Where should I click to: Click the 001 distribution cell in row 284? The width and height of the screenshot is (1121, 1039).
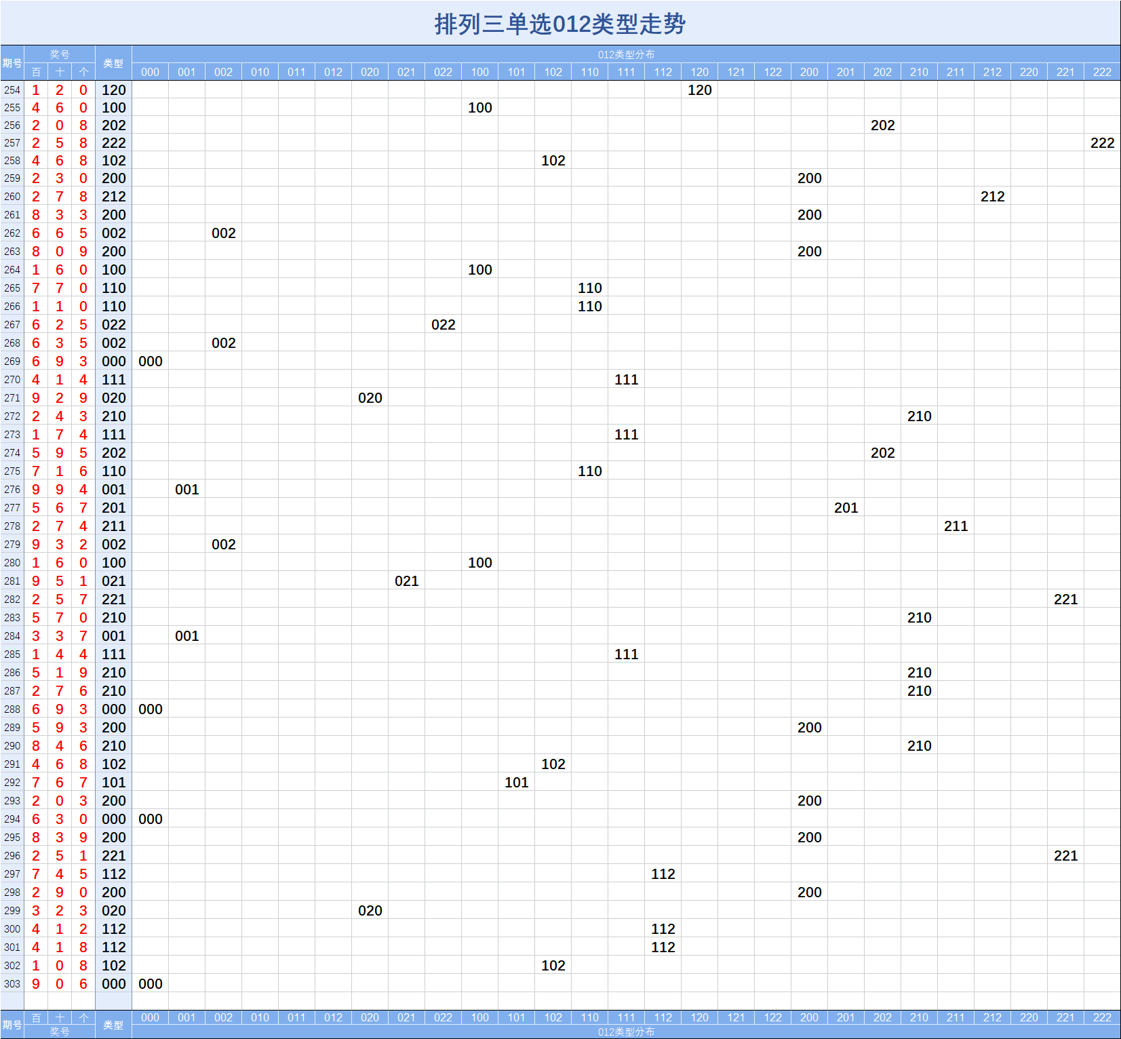click(187, 635)
